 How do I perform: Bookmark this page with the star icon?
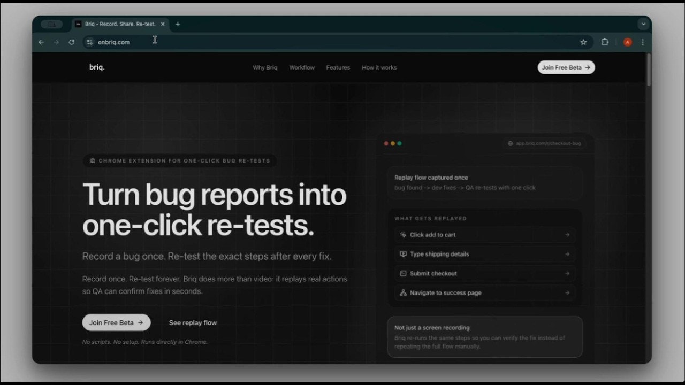tap(583, 42)
